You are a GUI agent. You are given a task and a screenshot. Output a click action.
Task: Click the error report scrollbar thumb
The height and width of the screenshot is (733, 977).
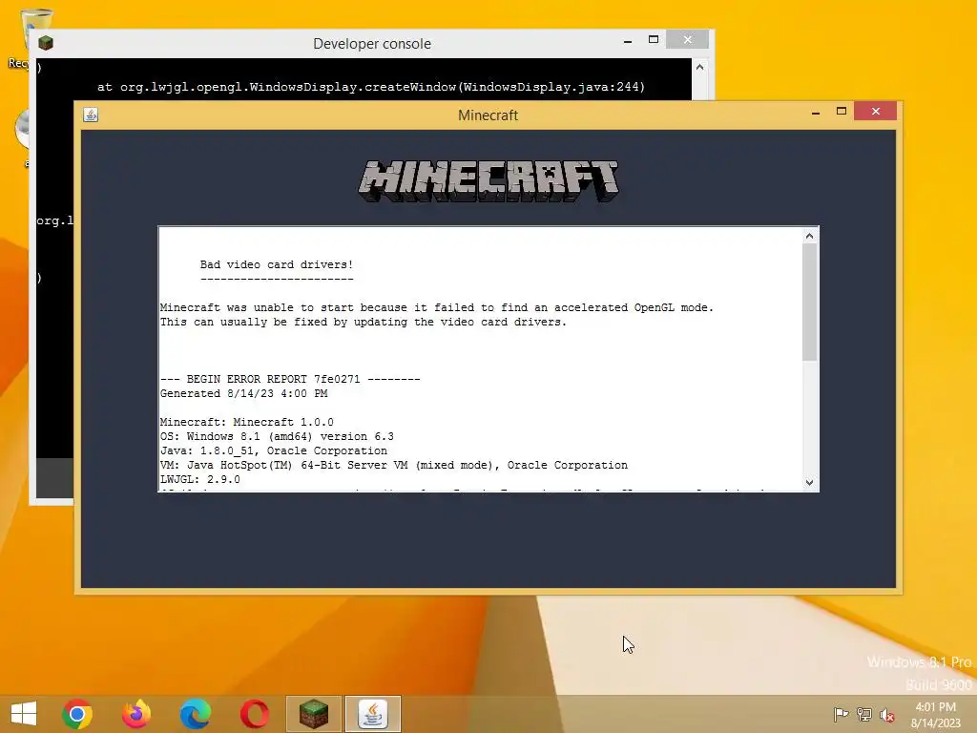point(809,303)
